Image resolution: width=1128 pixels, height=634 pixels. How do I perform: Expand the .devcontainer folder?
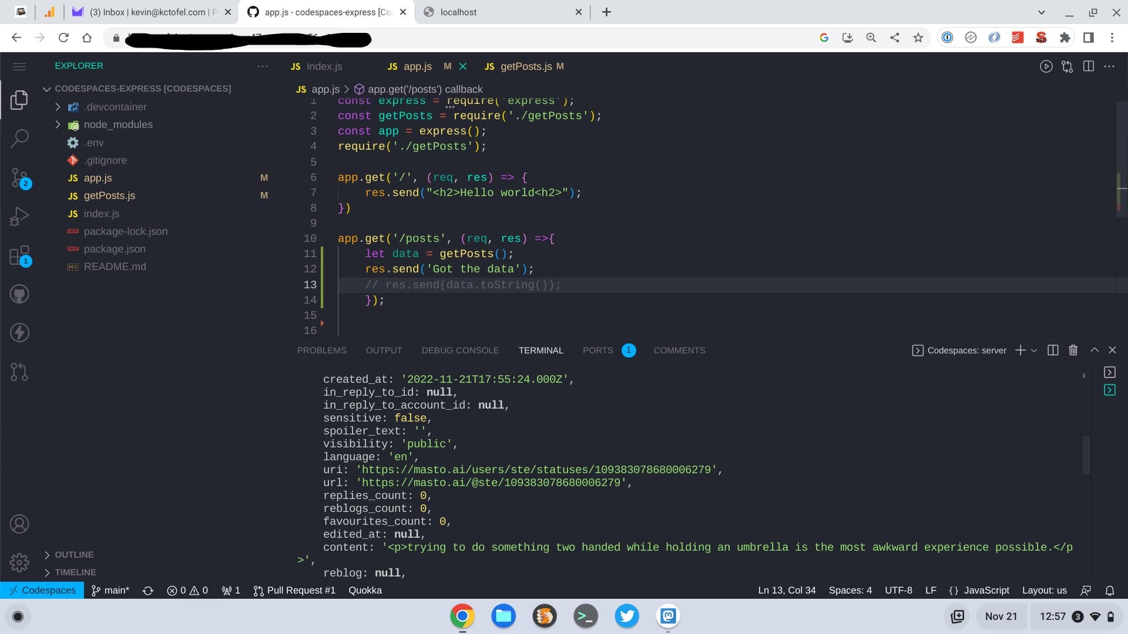click(x=58, y=107)
